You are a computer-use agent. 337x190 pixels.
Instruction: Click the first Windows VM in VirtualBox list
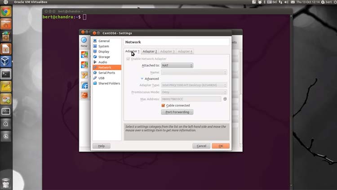point(84,55)
